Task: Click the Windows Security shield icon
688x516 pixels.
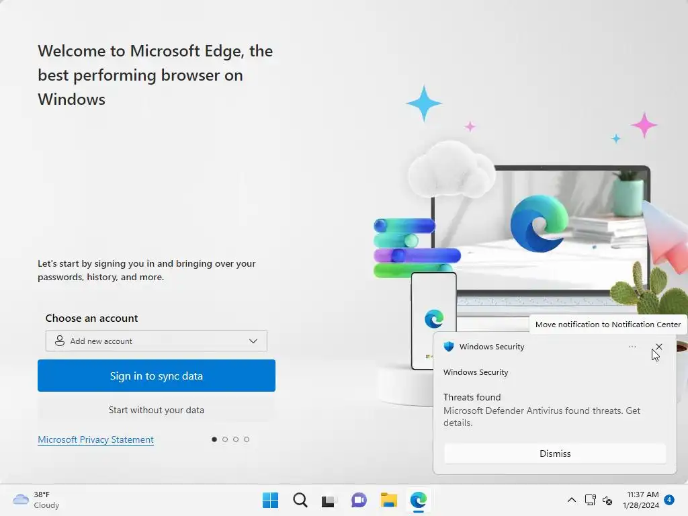Action: pos(448,347)
